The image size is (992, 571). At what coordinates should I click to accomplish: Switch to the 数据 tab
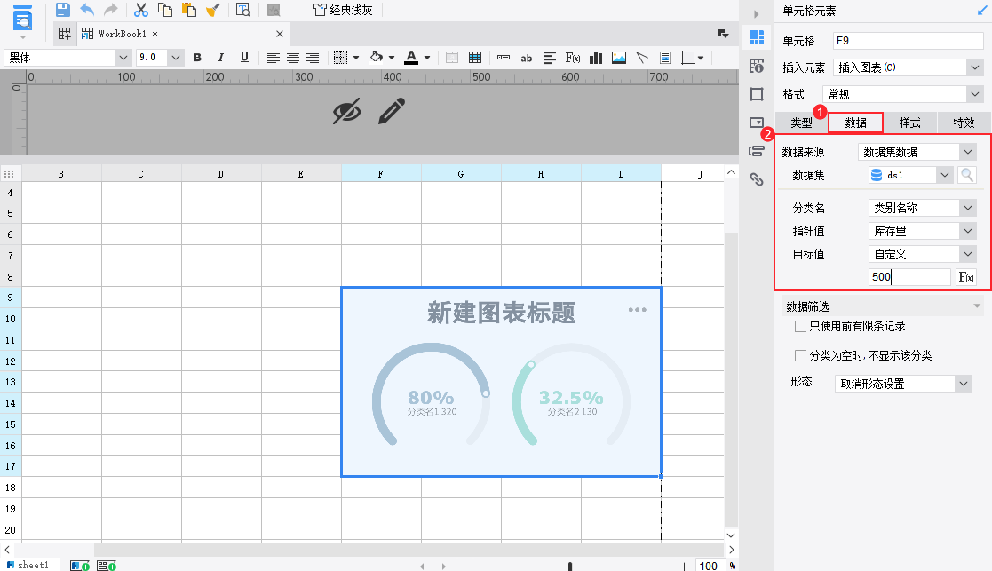coord(855,123)
